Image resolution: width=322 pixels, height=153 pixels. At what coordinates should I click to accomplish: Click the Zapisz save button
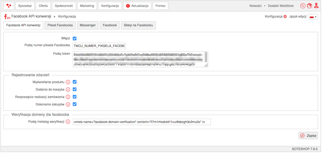tap(308, 135)
